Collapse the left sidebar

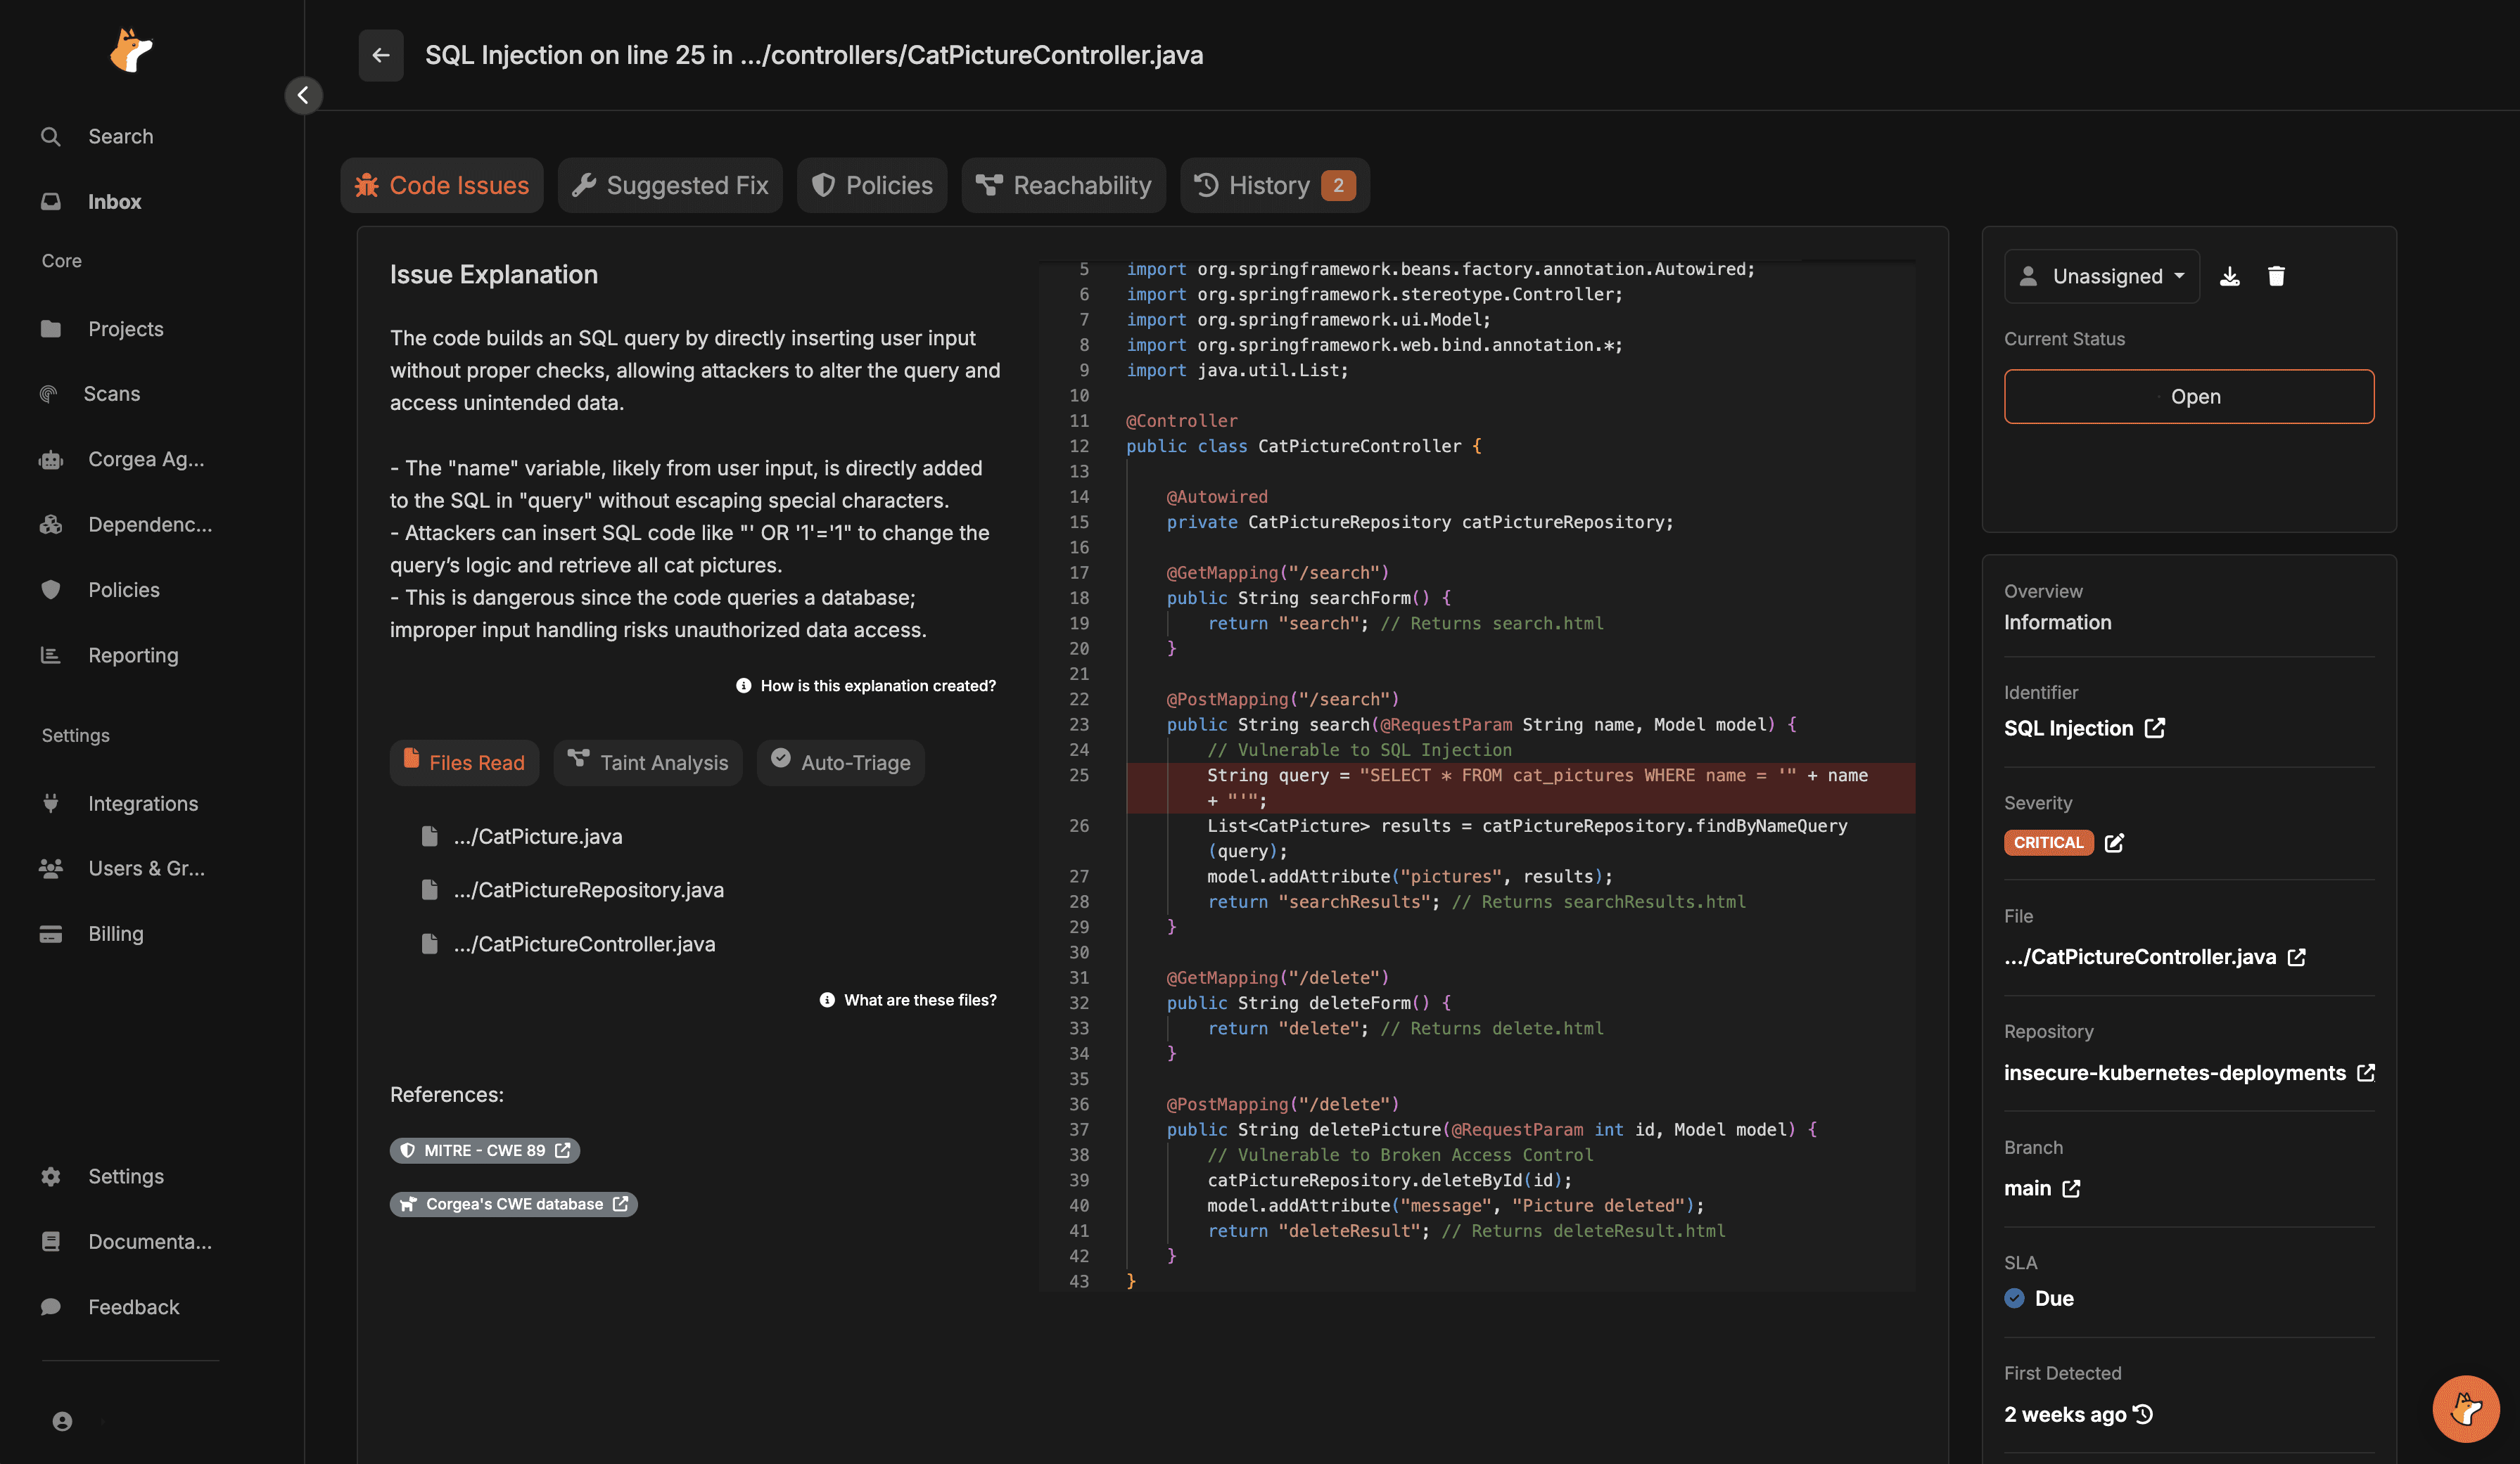(x=303, y=95)
